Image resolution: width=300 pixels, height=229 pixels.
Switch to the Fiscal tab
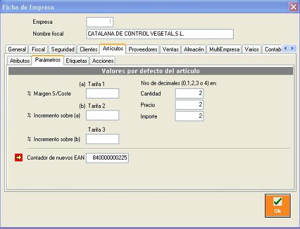click(x=38, y=49)
